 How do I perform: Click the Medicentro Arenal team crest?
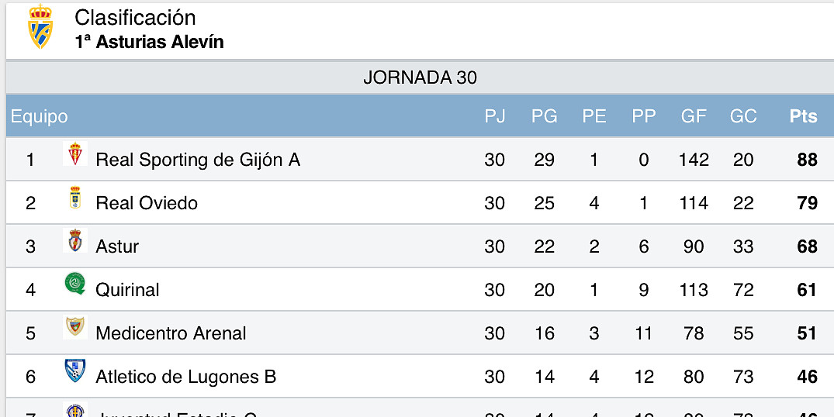coord(75,327)
